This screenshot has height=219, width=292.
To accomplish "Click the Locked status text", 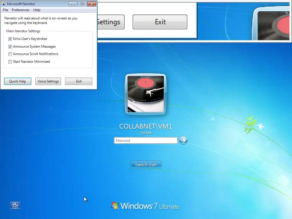I will point(146,133).
